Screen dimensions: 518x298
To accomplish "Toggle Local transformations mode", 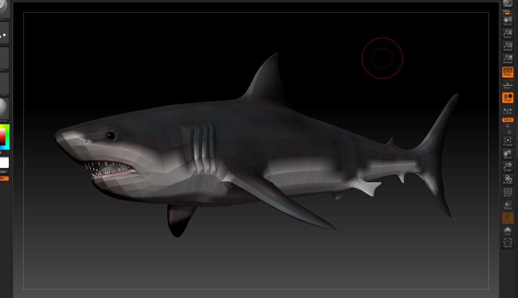I will (x=507, y=97).
